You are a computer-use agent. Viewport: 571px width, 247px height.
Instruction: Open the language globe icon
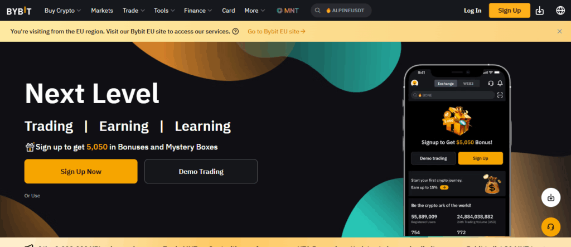pyautogui.click(x=560, y=11)
